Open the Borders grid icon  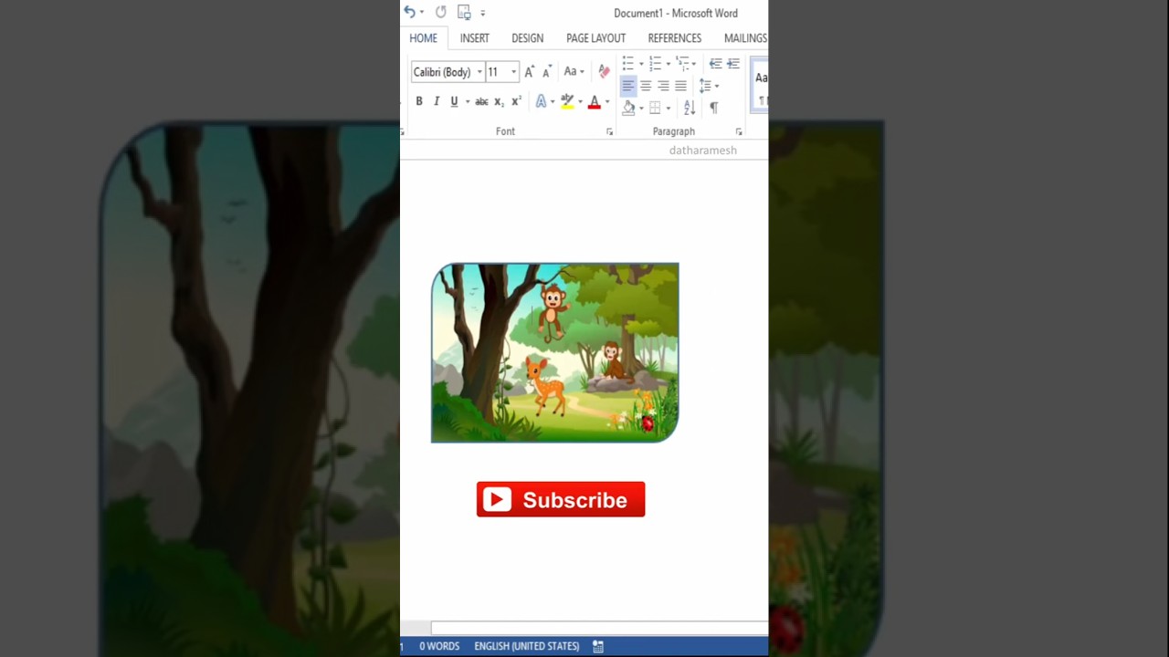(x=655, y=108)
